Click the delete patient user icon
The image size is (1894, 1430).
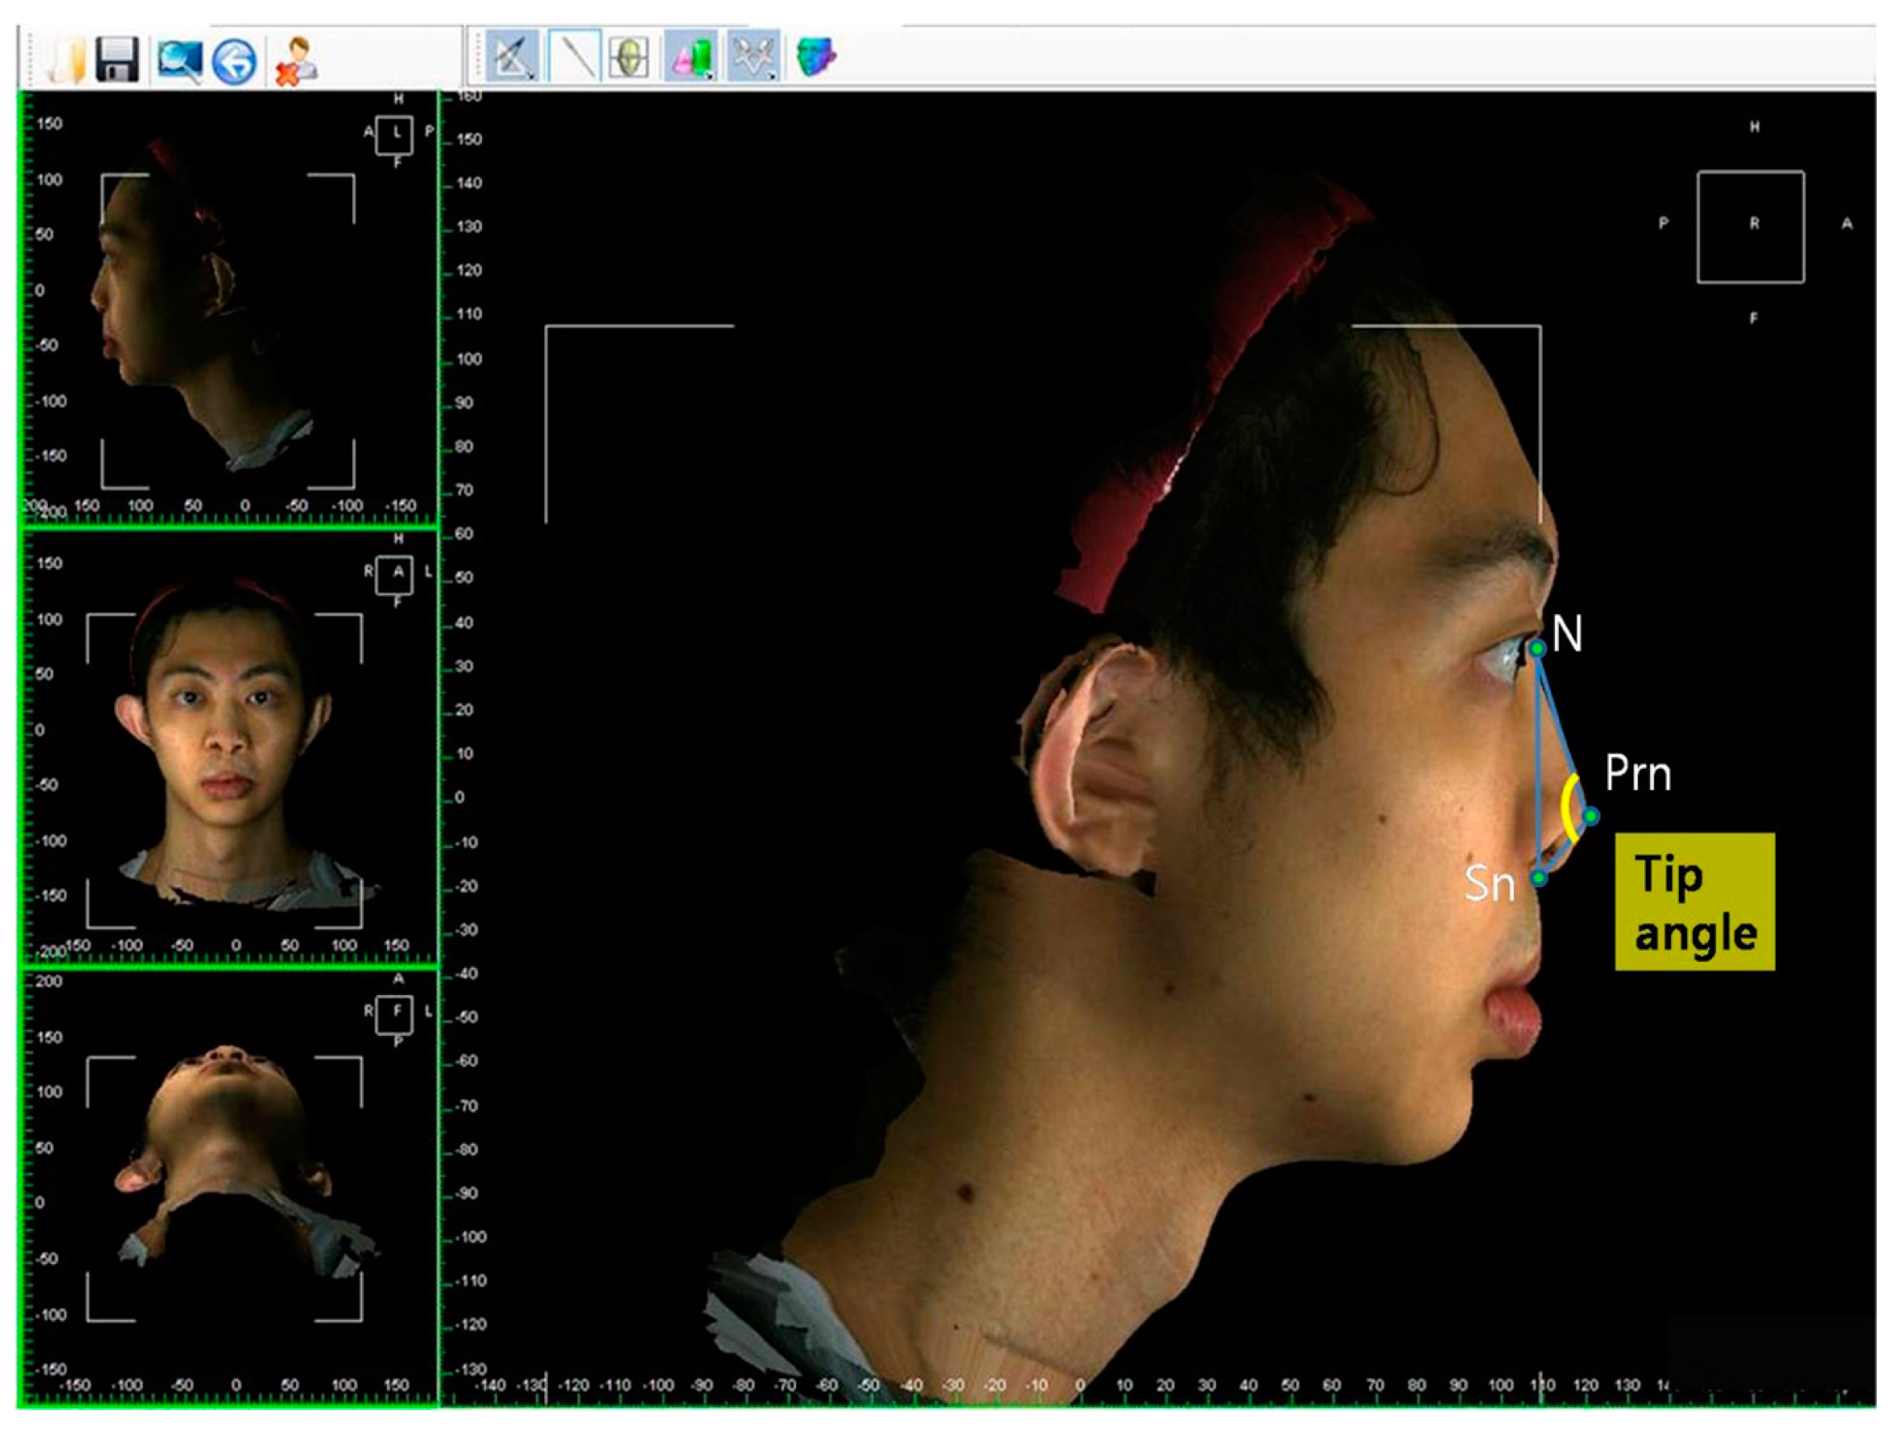(x=296, y=61)
